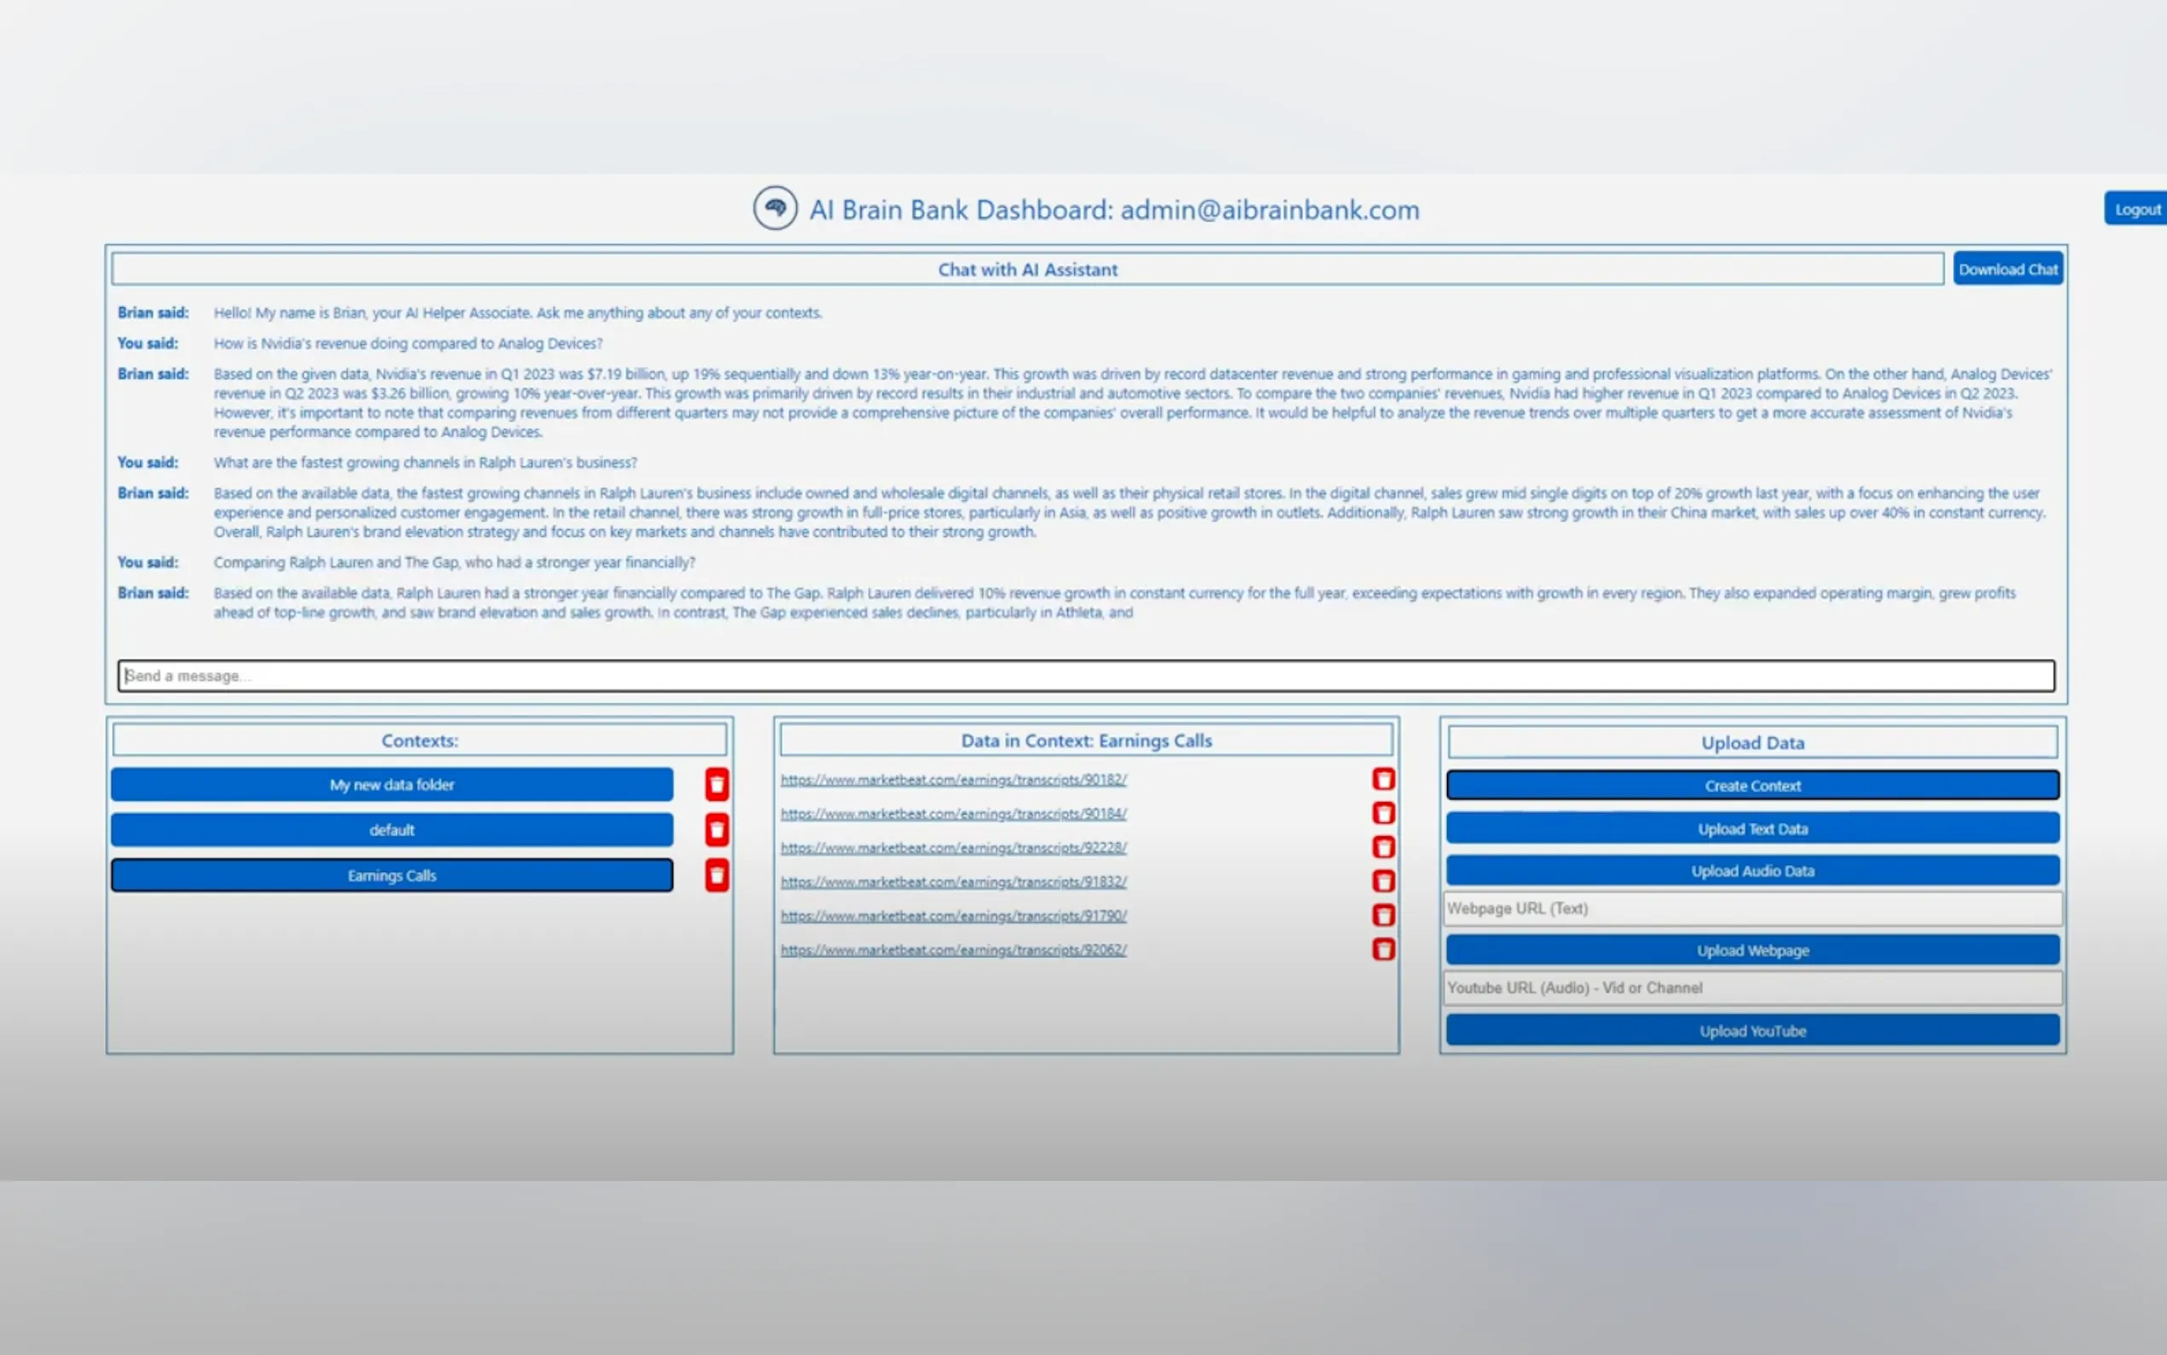
Task: Focus the 'Send a message' chat input
Action: (1086, 676)
